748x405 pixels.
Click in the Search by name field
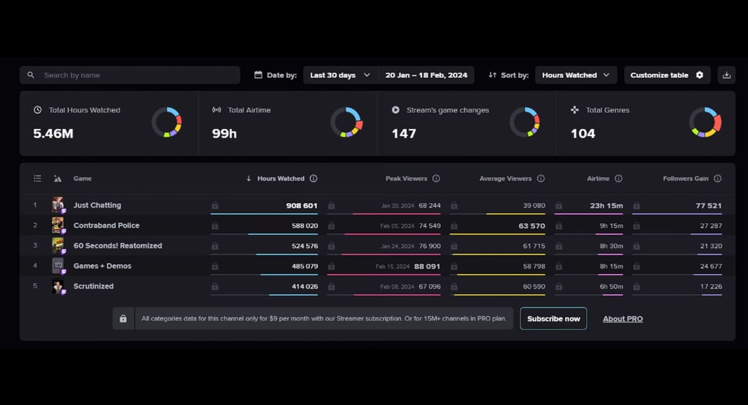tap(130, 75)
